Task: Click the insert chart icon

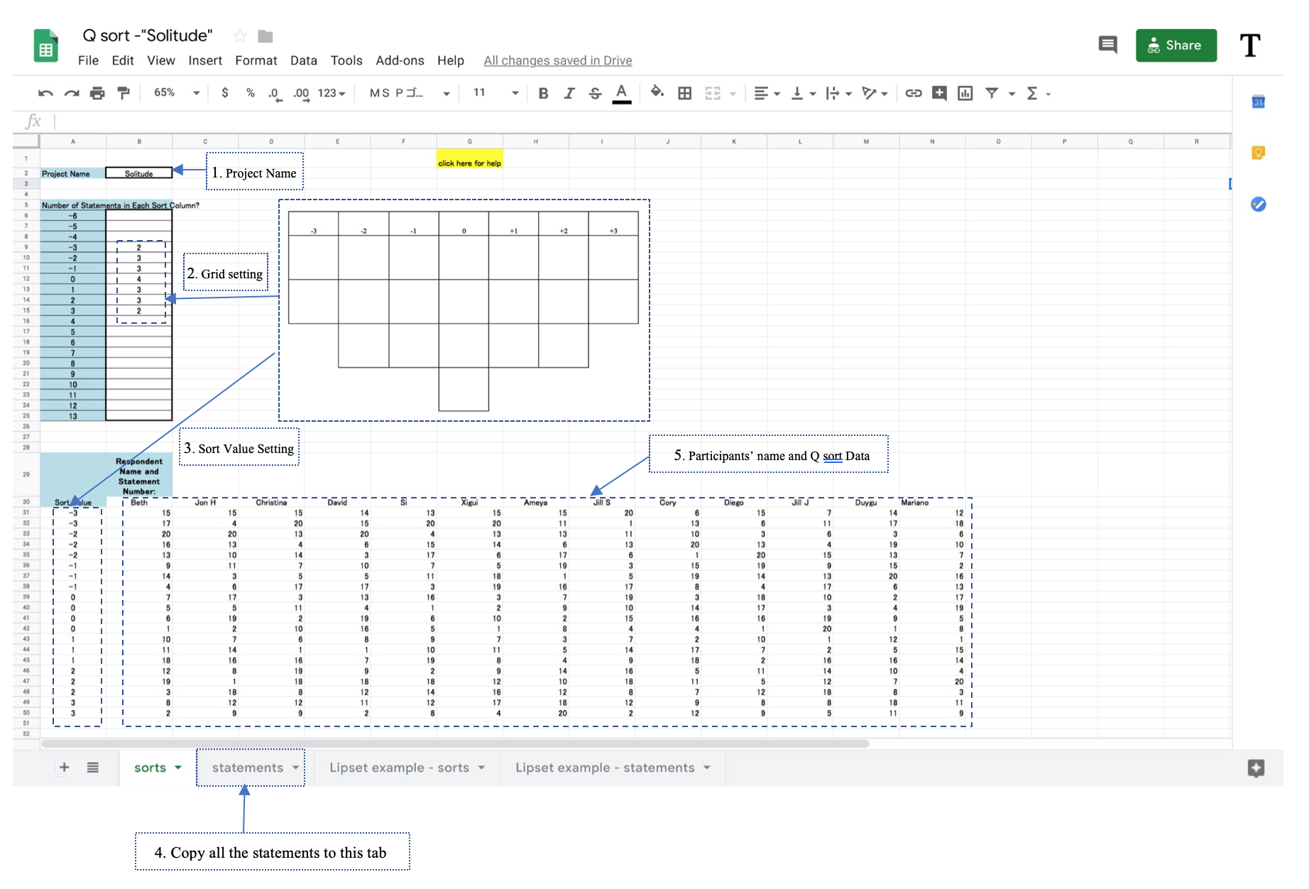Action: [965, 93]
